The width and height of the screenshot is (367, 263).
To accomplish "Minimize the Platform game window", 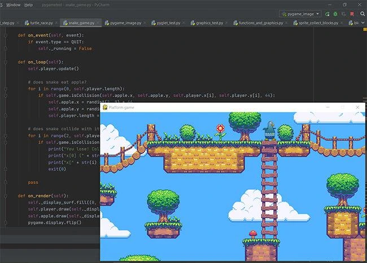I will tap(327, 107).
